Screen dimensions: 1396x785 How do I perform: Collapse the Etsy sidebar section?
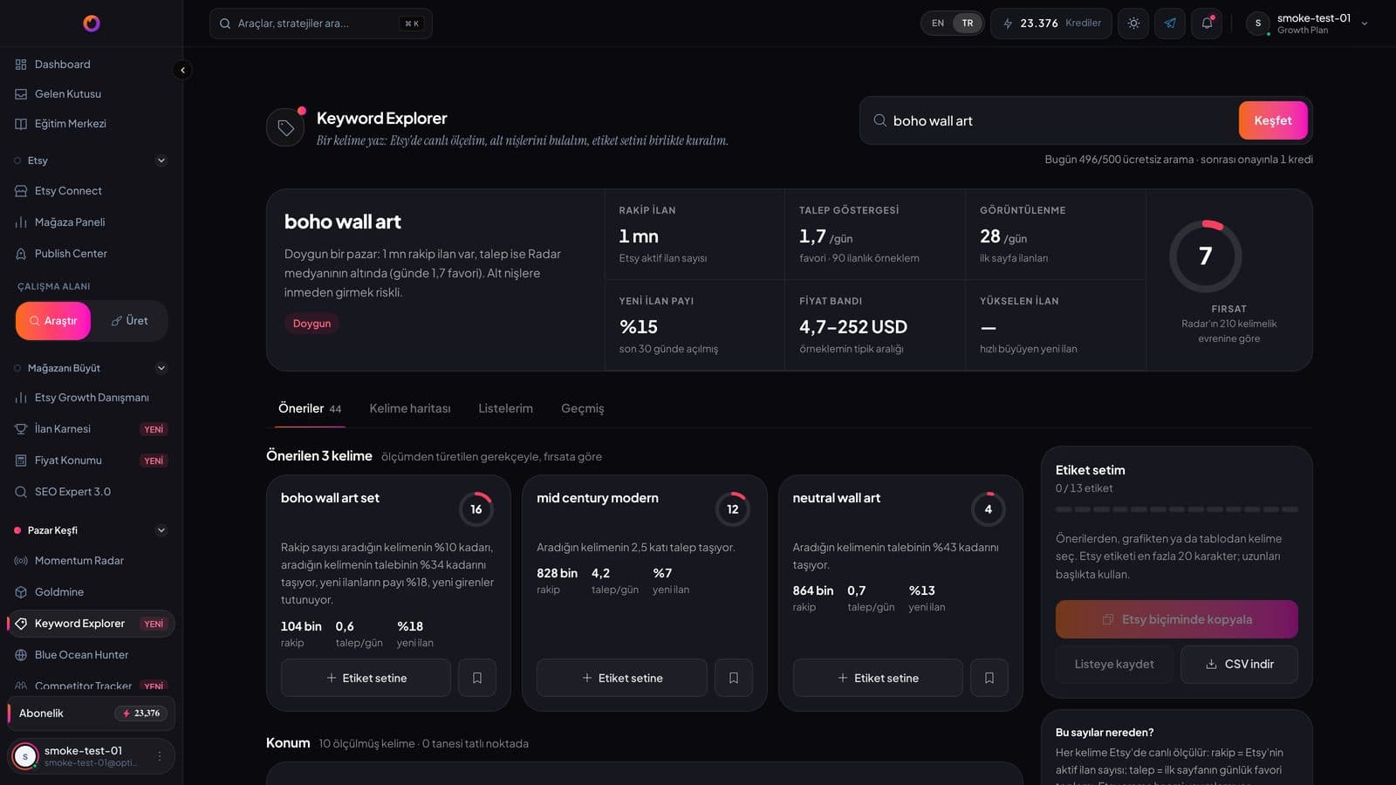161,160
